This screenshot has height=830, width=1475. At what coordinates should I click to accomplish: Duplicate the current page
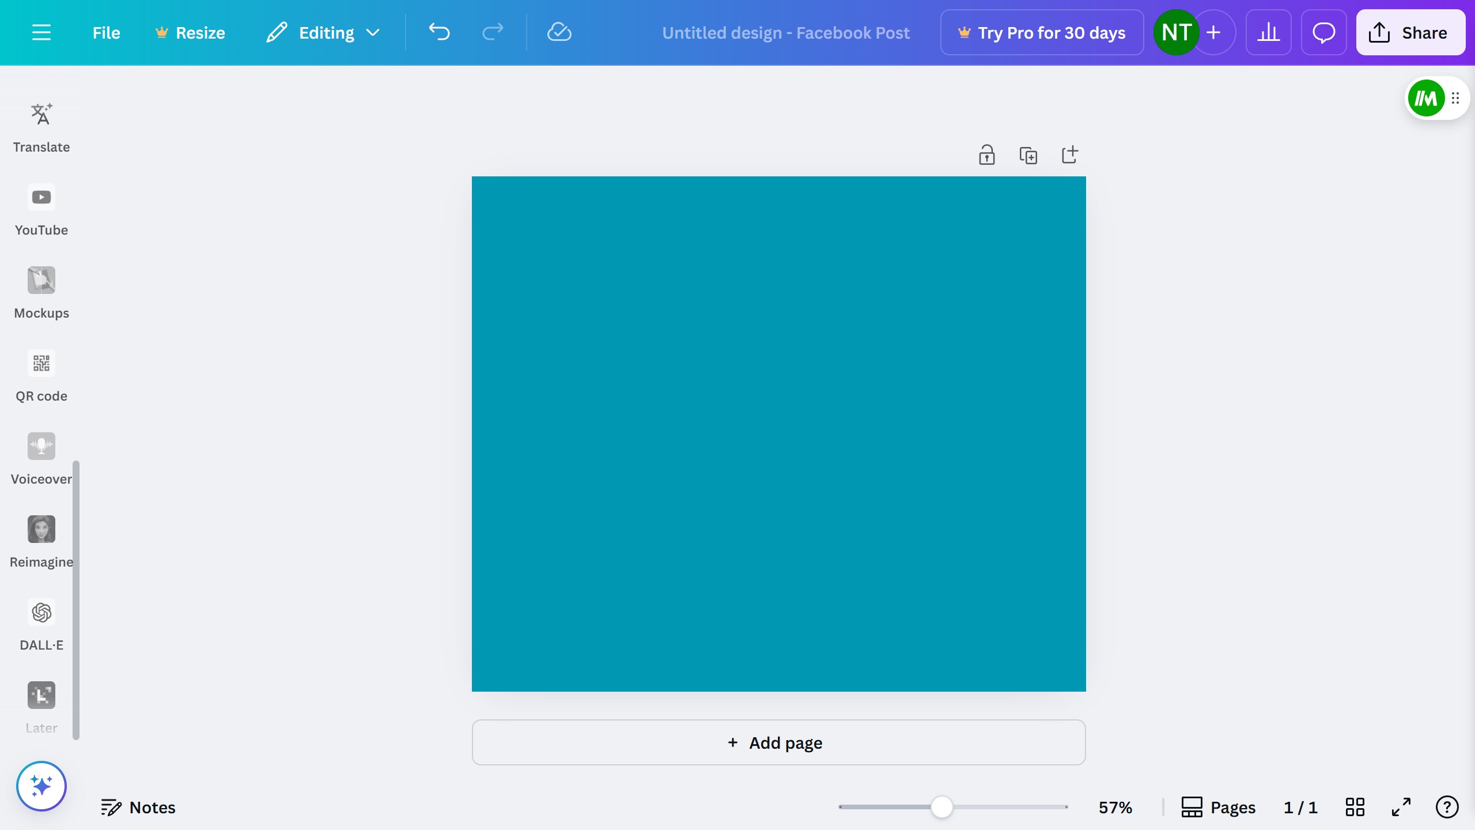pyautogui.click(x=1028, y=154)
